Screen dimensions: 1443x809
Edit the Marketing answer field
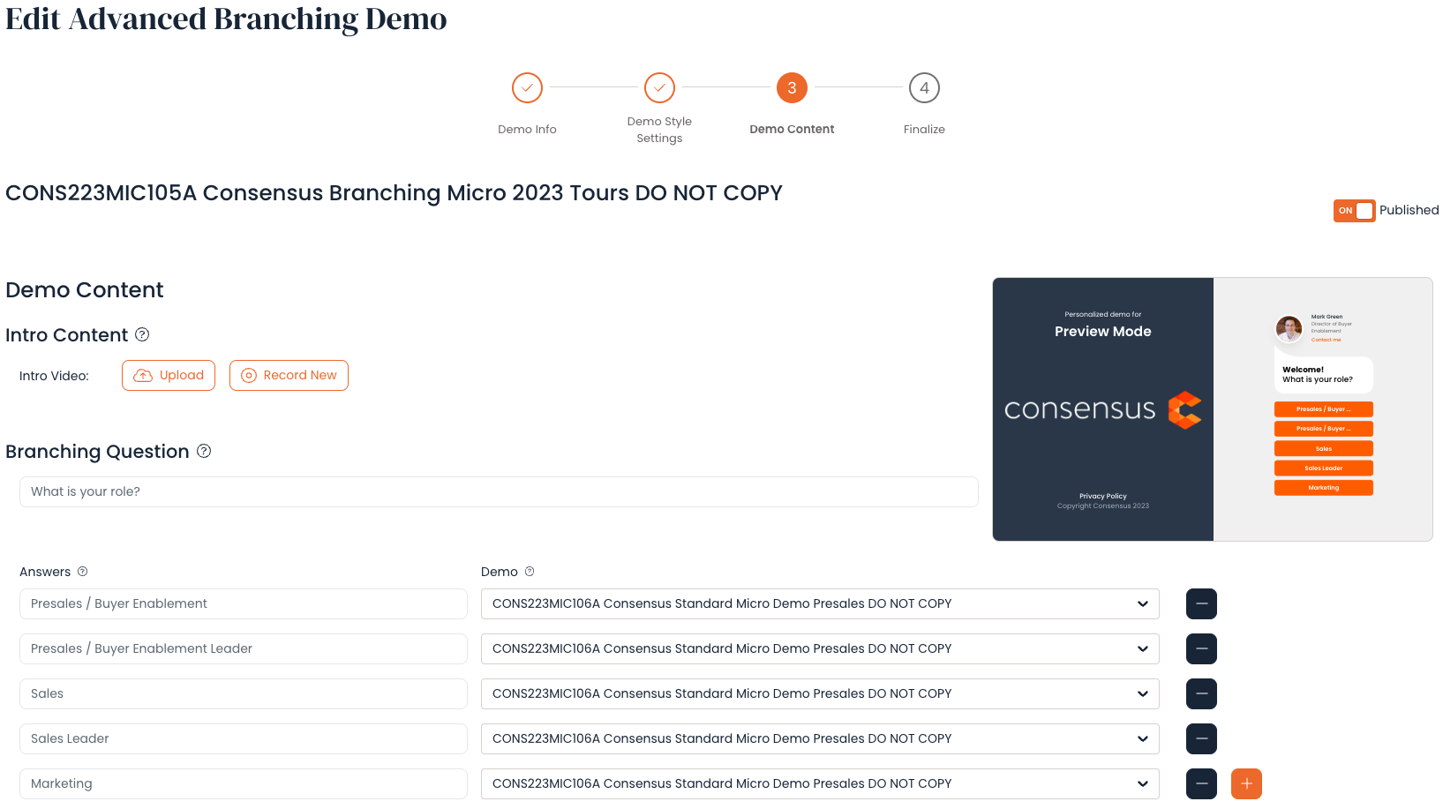tap(244, 783)
